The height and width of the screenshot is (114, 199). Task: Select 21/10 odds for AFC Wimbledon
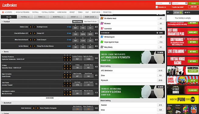tap(160, 71)
